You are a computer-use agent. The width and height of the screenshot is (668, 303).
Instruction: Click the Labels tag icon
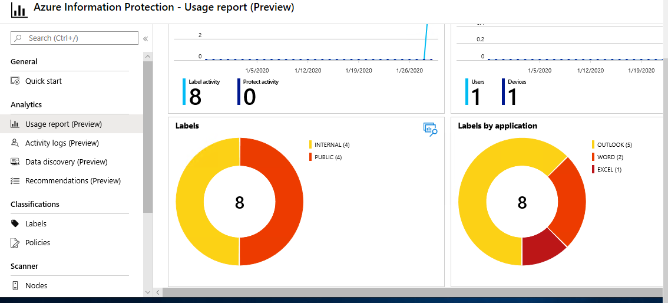[15, 223]
